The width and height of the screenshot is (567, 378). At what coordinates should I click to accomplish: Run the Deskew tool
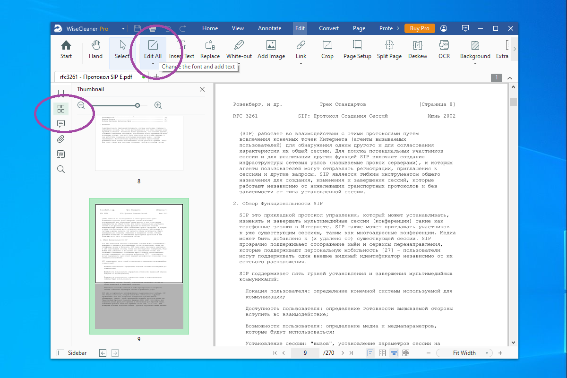click(x=418, y=50)
